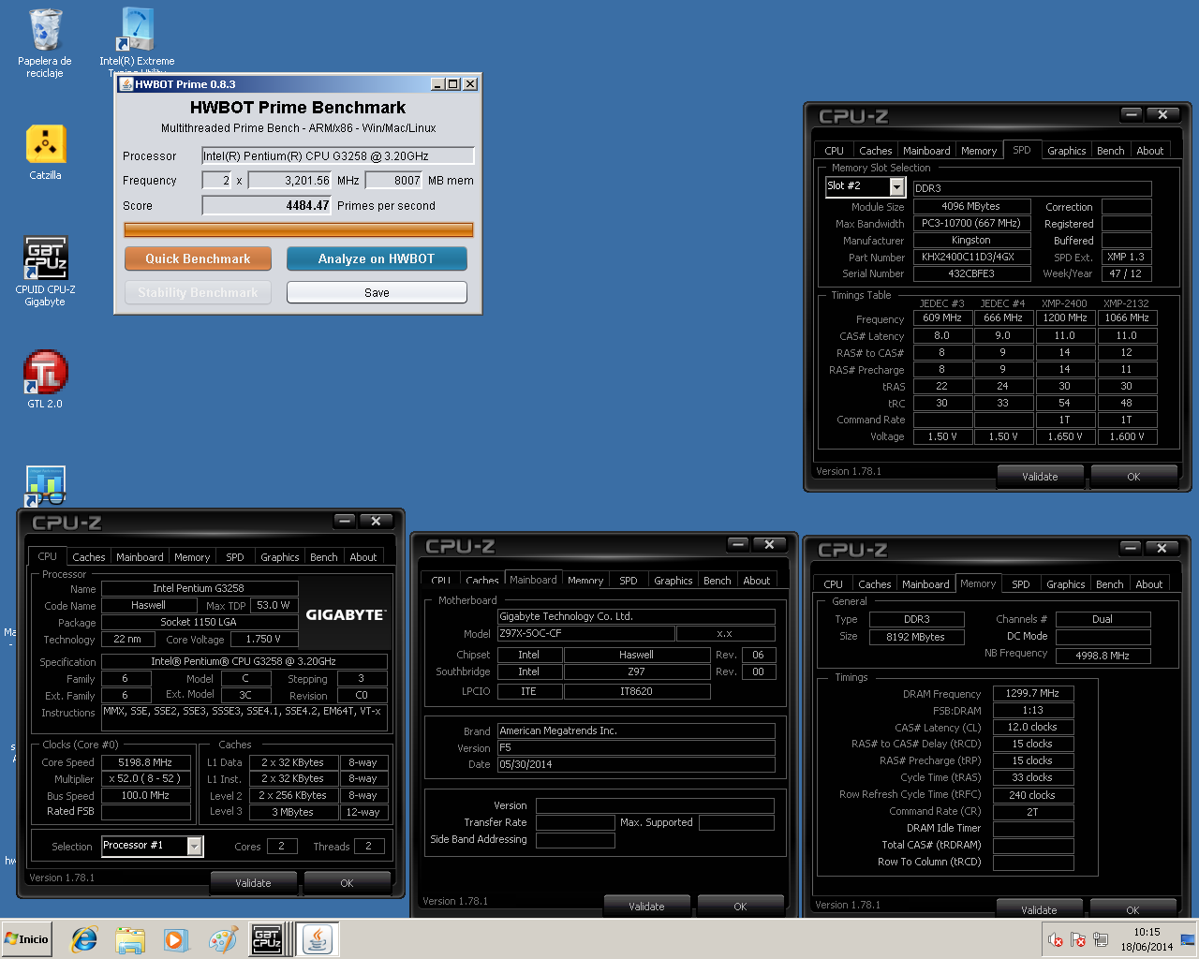1199x959 pixels.
Task: Click Analyze on HWBOT button
Action: pos(377,258)
